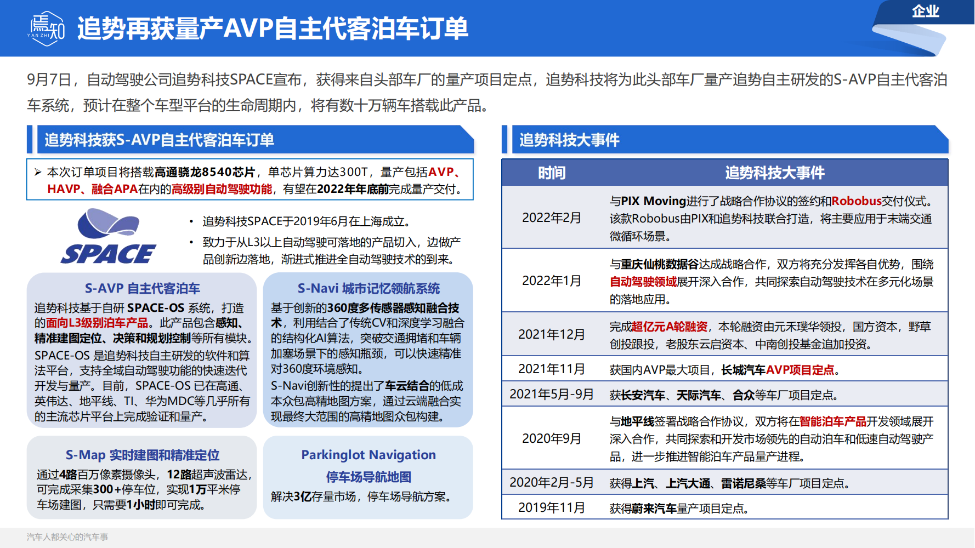Click the 时间 column header
This screenshot has height=548, width=975.
(552, 173)
